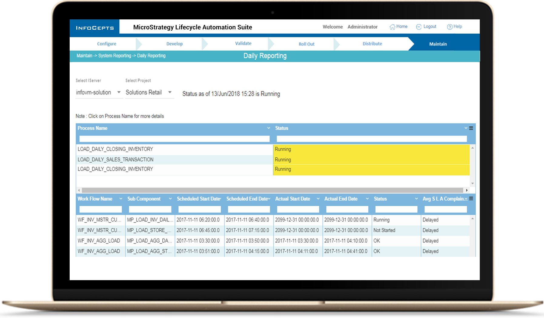This screenshot has height=318, width=544.
Task: Go to the Configure stage
Action: [x=107, y=44]
